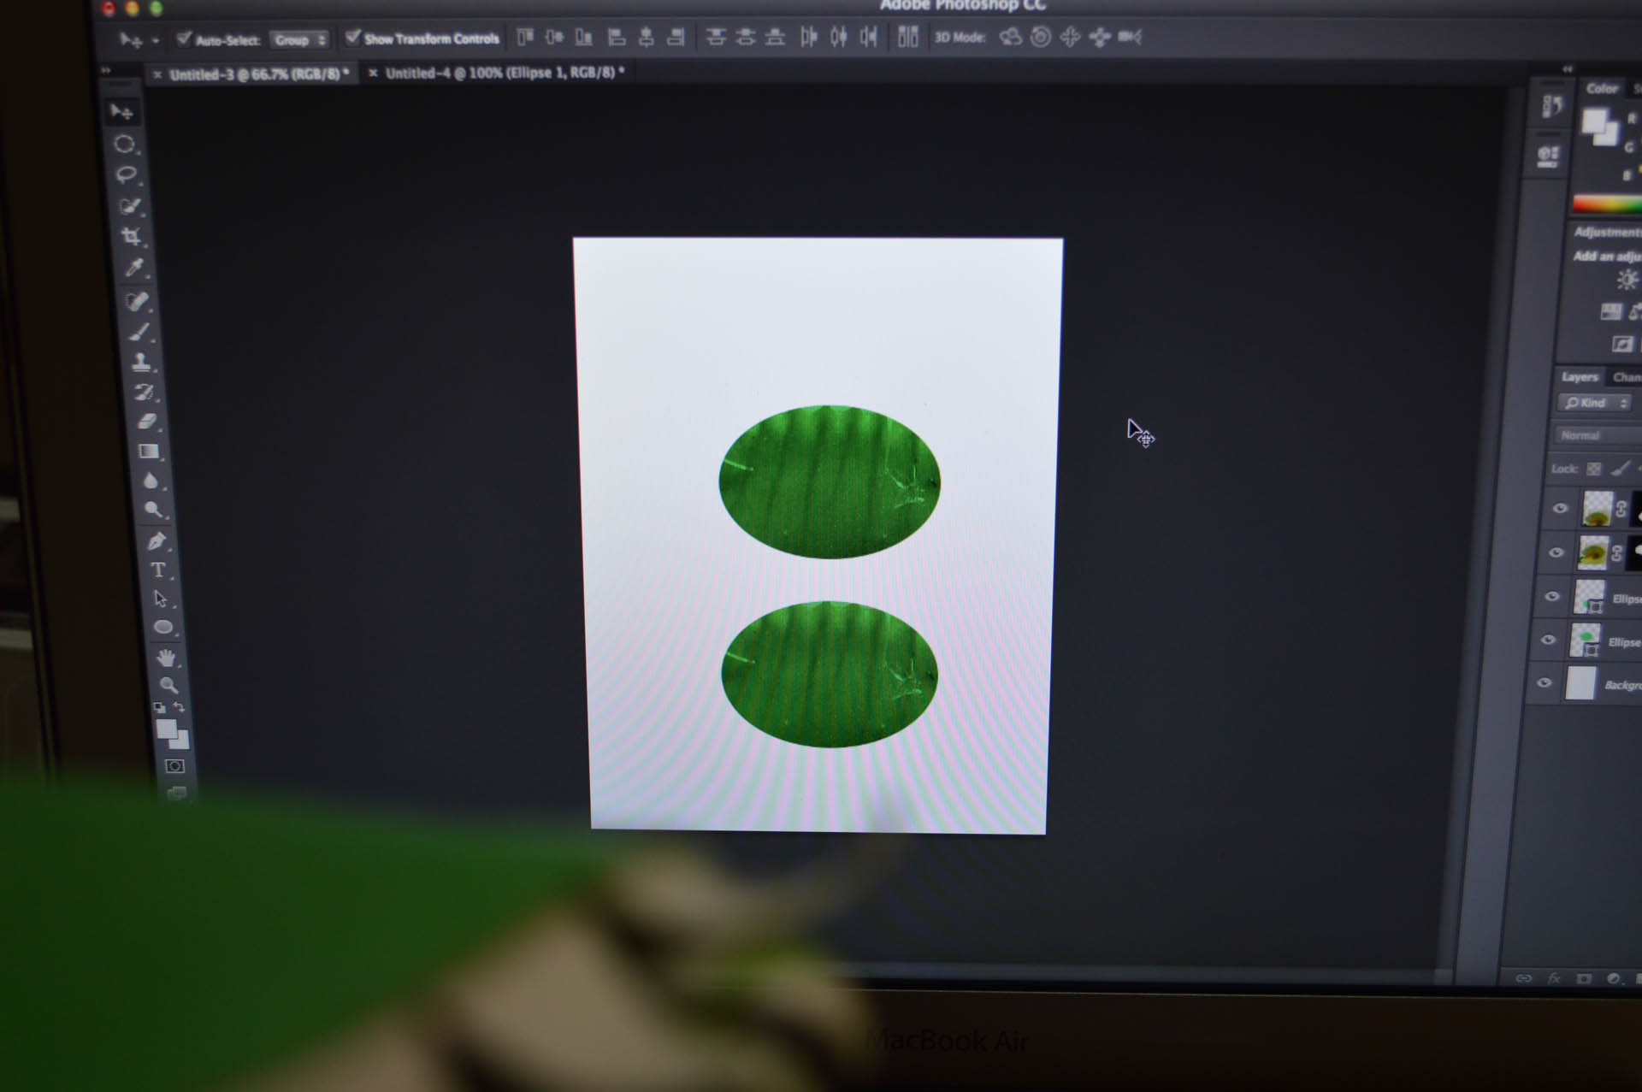
Task: Click Align Left Edges button
Action: click(x=617, y=37)
